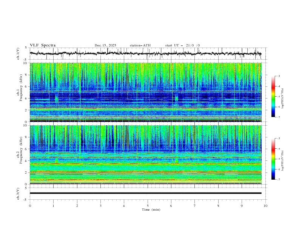The height and width of the screenshot is (231, 299).
Task: Click the "1" tick on the time axis
Action: point(53,206)
